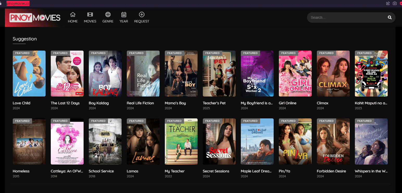Click the Maple Leaf Drea... title link
The width and height of the screenshot is (402, 193).
pos(256,171)
